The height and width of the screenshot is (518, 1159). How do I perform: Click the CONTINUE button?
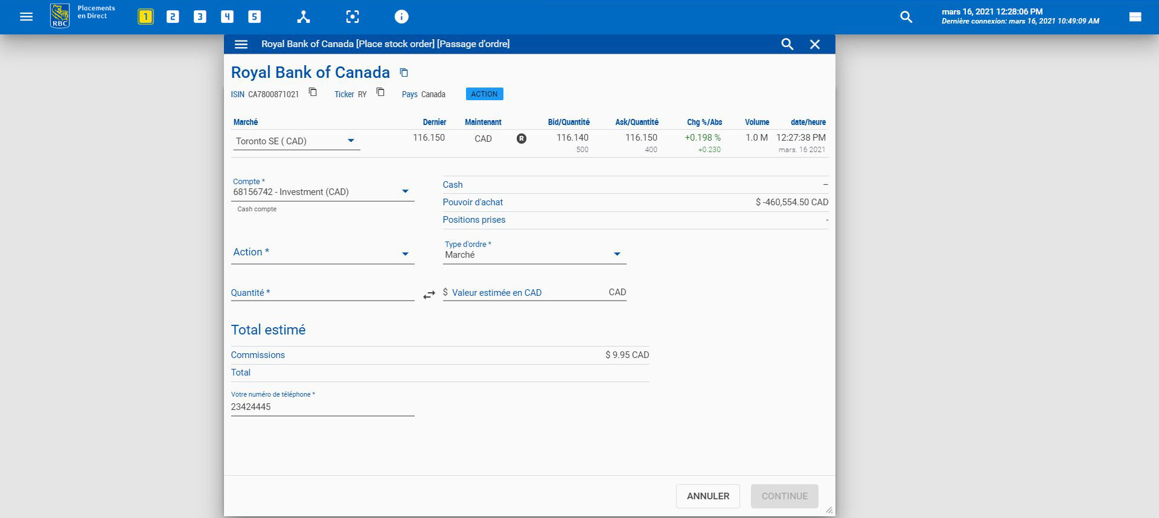(x=784, y=496)
